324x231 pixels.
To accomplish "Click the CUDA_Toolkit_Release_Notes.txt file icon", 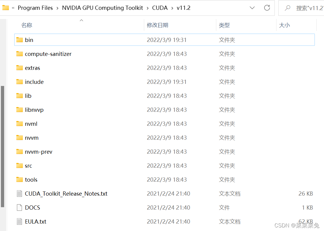I will pos(19,194).
